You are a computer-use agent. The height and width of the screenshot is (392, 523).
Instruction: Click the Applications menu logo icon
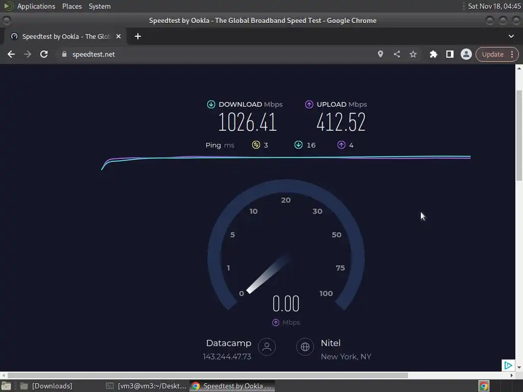[x=8, y=6]
